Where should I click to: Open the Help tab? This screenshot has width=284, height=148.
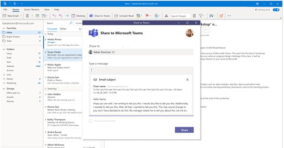point(56,10)
